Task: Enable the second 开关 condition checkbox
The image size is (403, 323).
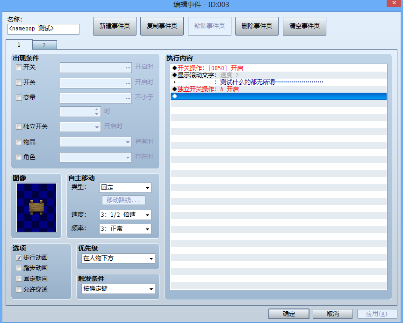Action: 19,82
